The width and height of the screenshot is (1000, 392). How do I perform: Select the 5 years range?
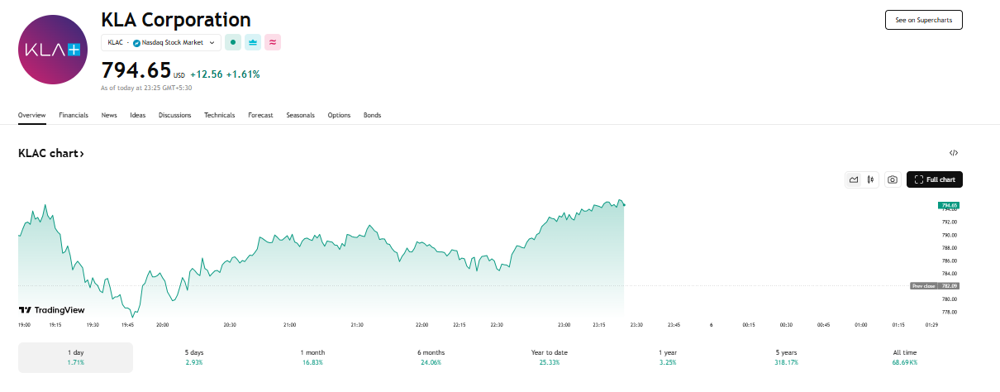(787, 357)
